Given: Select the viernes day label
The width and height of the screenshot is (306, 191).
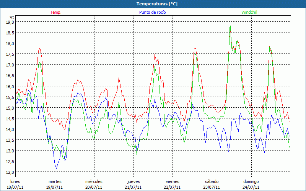Looking at the screenshot, I should pos(173,181).
